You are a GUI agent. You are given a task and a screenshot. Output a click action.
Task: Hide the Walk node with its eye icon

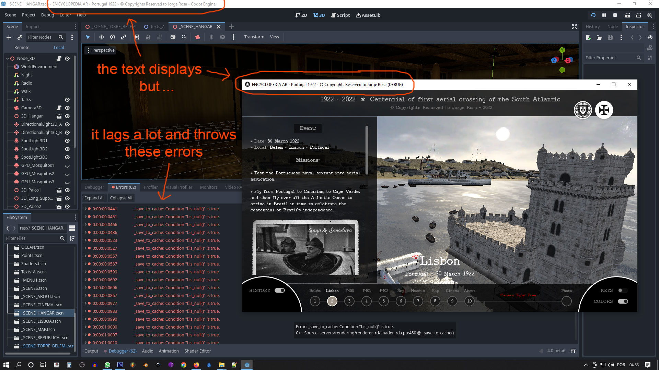(67, 91)
